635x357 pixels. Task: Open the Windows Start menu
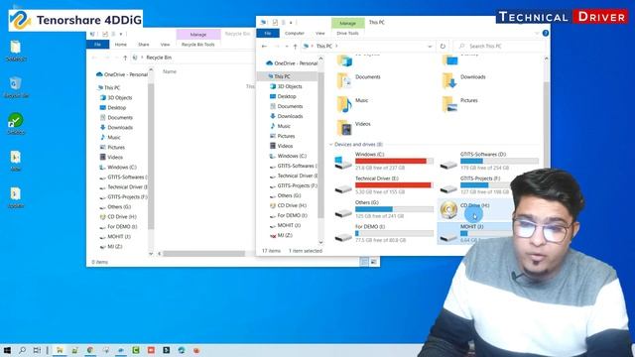7,350
